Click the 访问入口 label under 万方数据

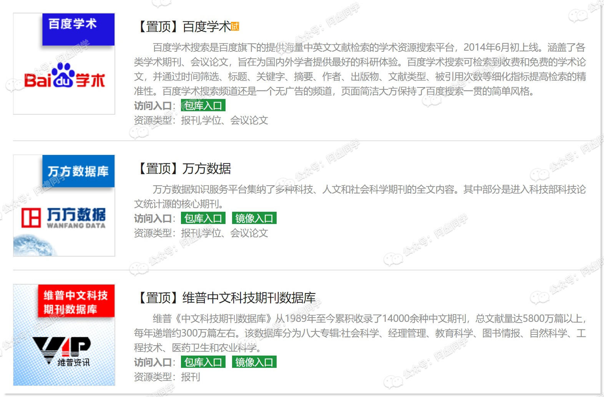tap(154, 218)
